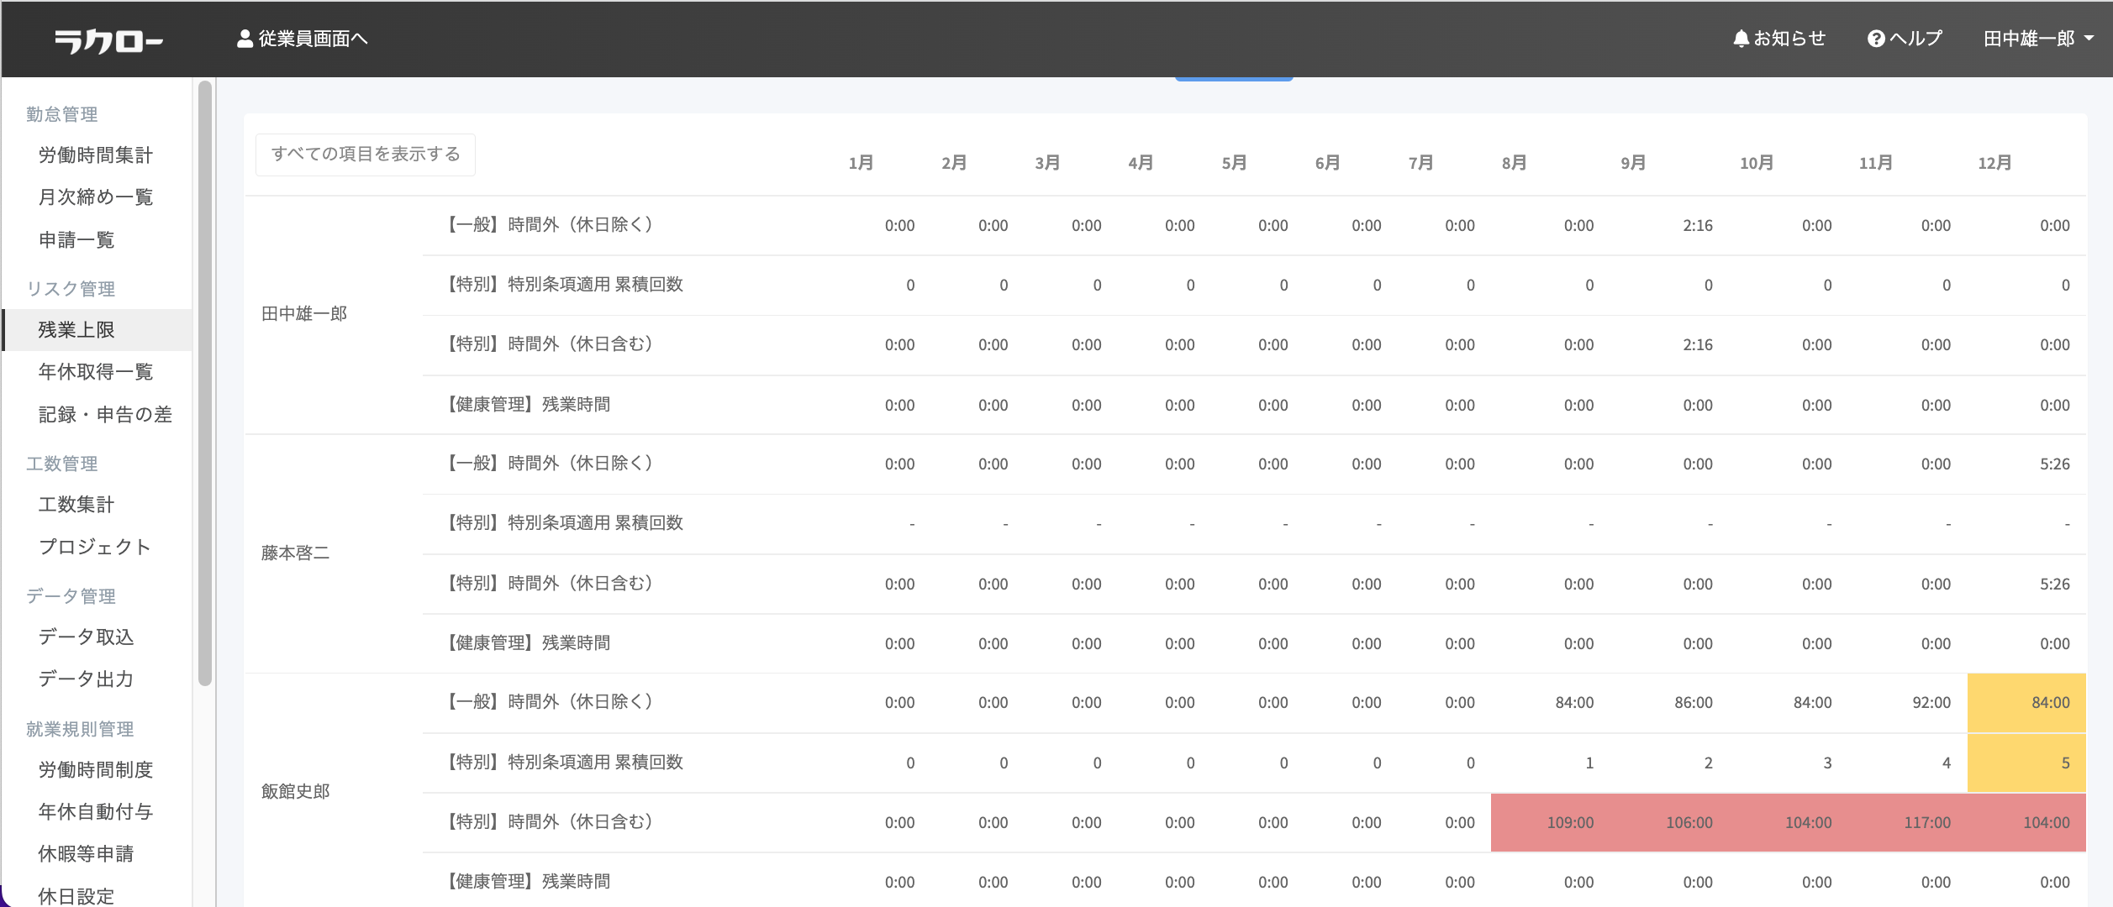Click red highlighted 106:00 September cell
The height and width of the screenshot is (907, 2113).
tap(1670, 823)
